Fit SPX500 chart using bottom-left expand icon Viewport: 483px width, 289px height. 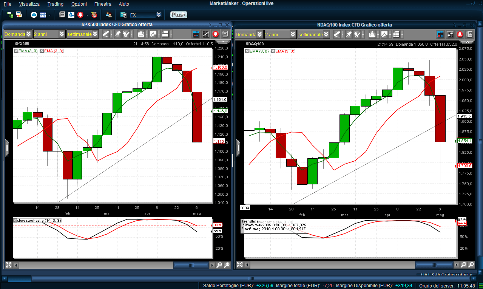click(9, 265)
